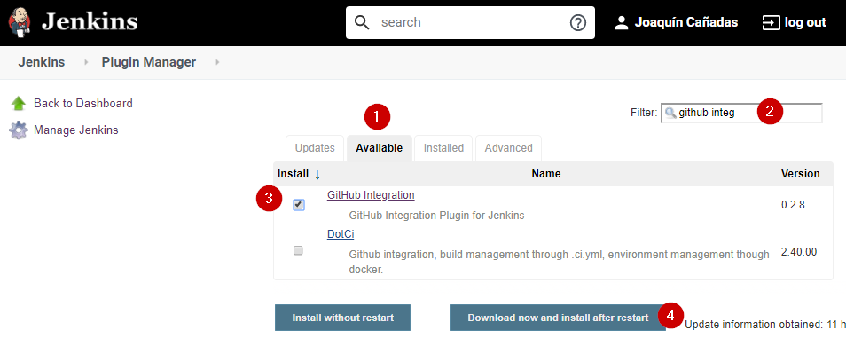Image resolution: width=846 pixels, height=346 pixels.
Task: Click the Jenkins title text in header
Action: point(90,22)
